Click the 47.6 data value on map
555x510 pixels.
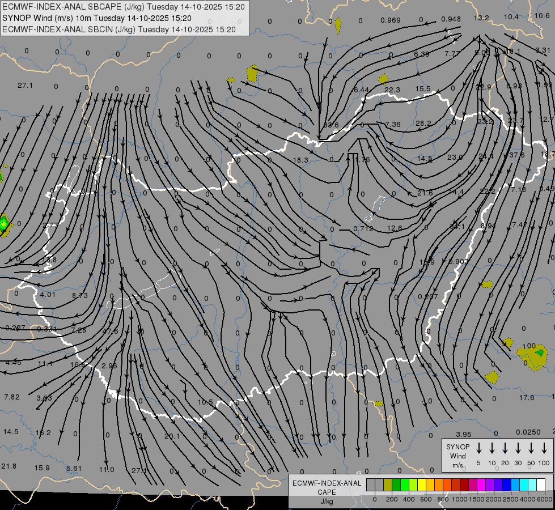110,331
